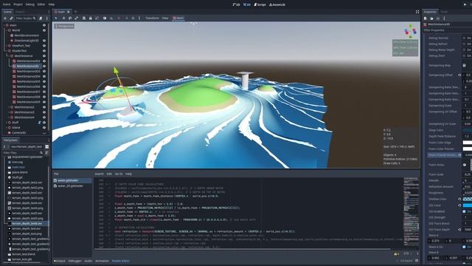Open the Animation bottom panel
Viewport: 472px width, 266px height.
click(102, 261)
